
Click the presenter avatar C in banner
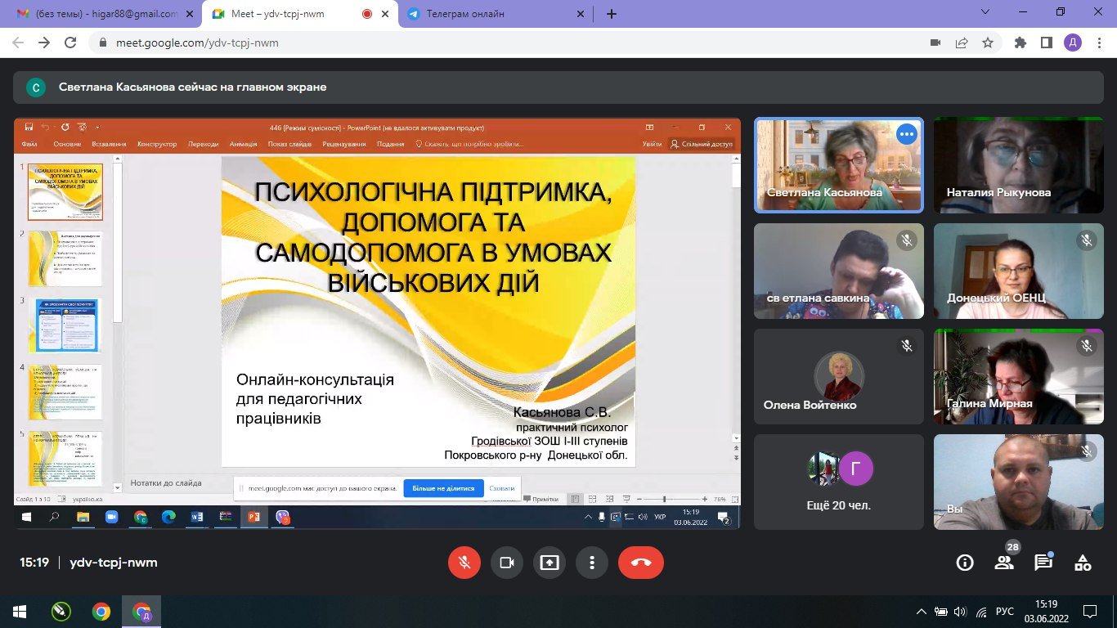[36, 87]
